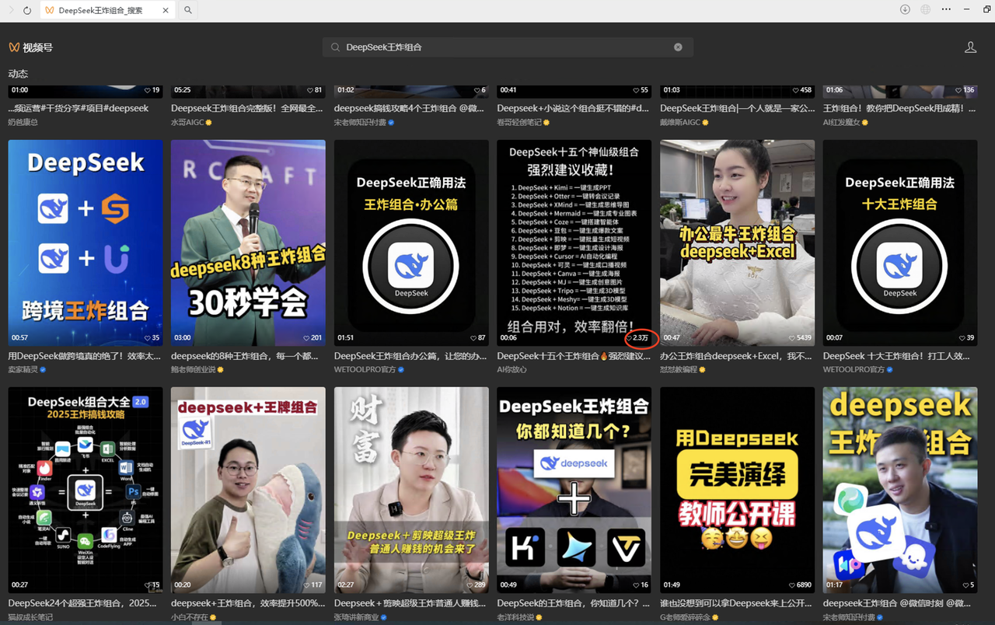Click the heart icon showing 5439 likes

click(792, 338)
